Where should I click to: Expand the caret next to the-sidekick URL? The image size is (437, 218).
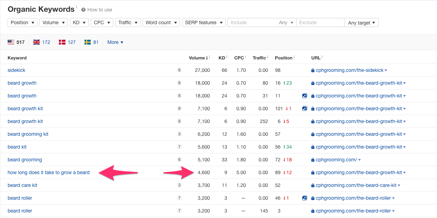point(386,70)
